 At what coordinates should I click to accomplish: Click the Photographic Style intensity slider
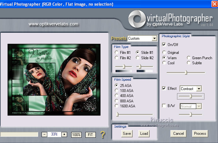[x=186, y=72]
